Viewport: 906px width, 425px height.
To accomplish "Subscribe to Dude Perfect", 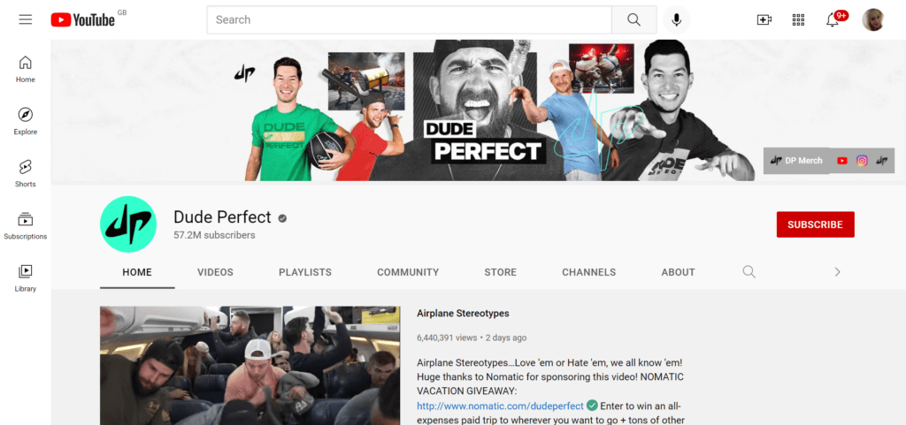I will tap(815, 224).
